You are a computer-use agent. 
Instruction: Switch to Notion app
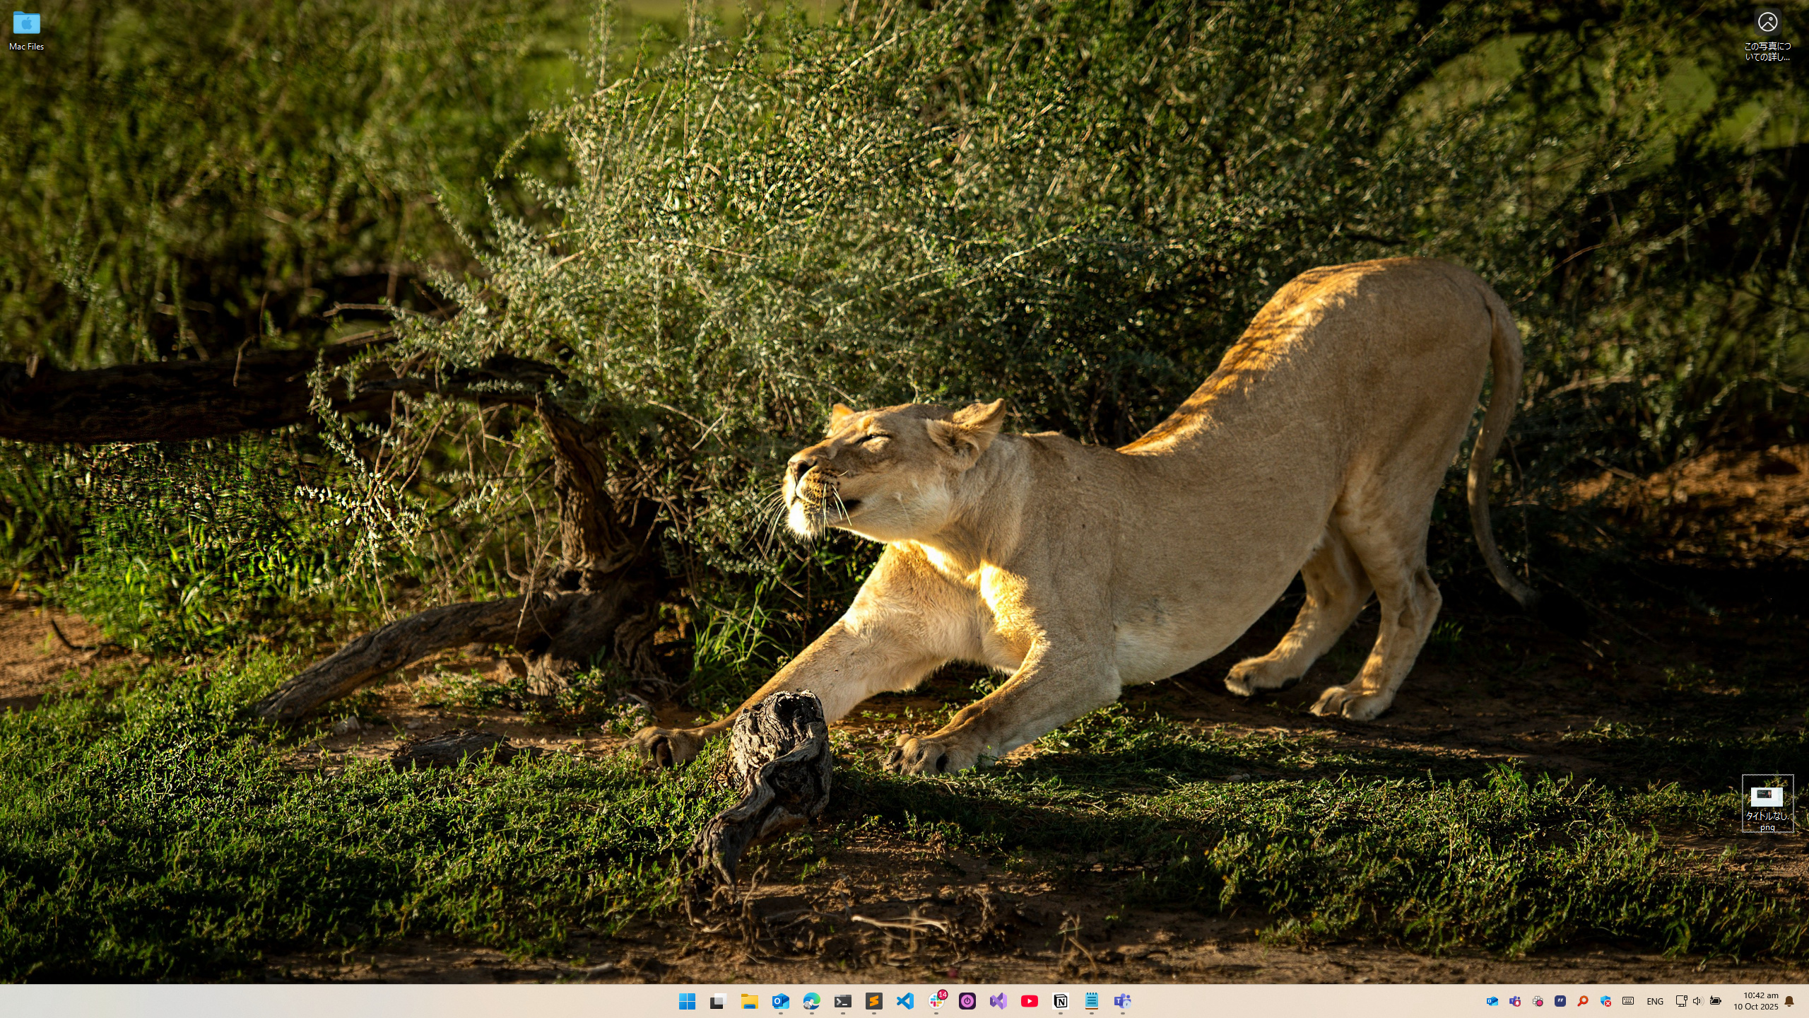(x=1060, y=1001)
